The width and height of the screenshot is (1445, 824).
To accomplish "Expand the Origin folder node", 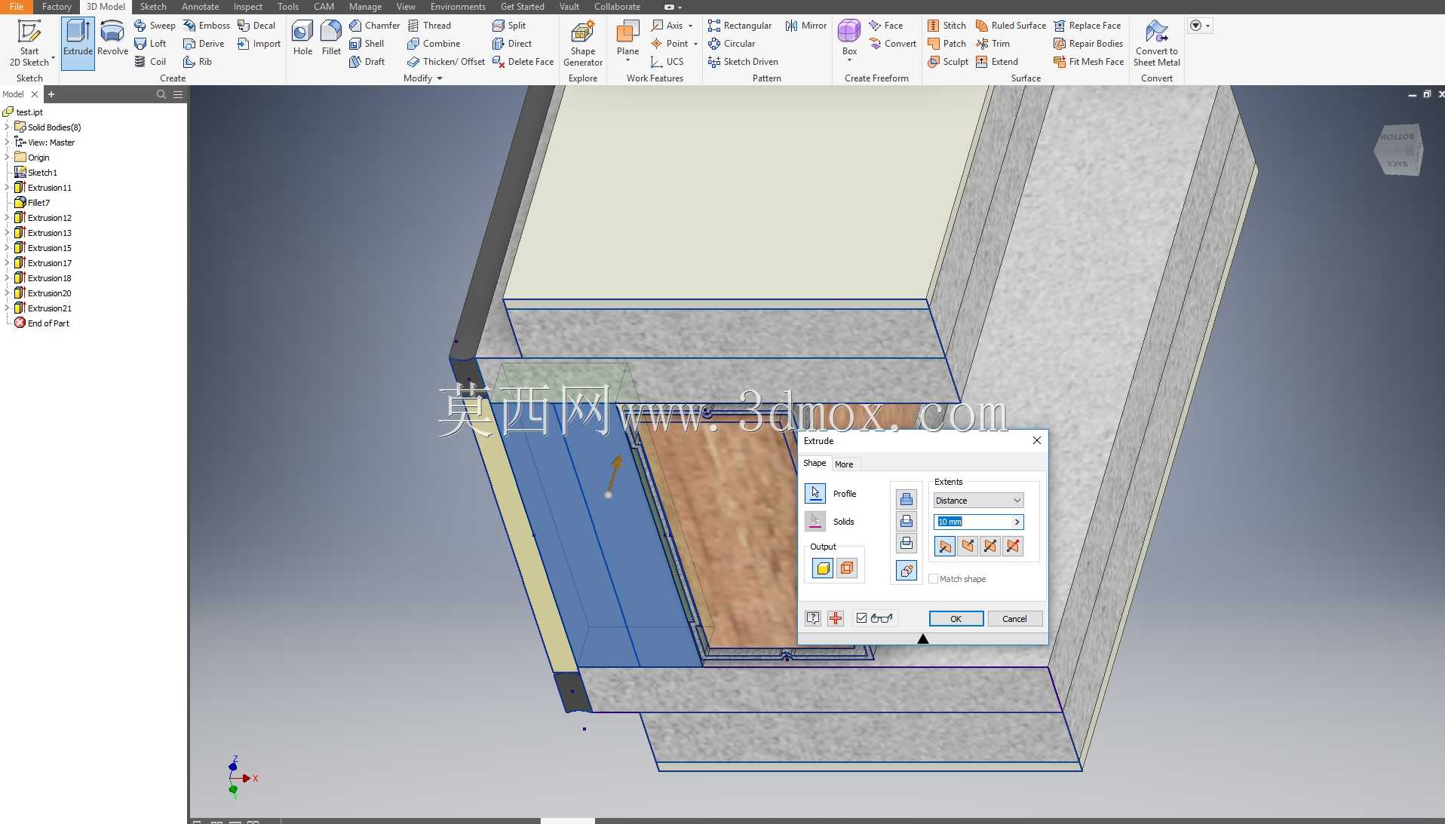I will pyautogui.click(x=8, y=158).
